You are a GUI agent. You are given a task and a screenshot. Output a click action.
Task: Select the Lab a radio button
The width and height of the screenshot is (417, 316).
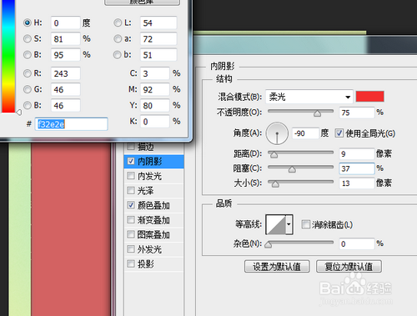point(118,38)
